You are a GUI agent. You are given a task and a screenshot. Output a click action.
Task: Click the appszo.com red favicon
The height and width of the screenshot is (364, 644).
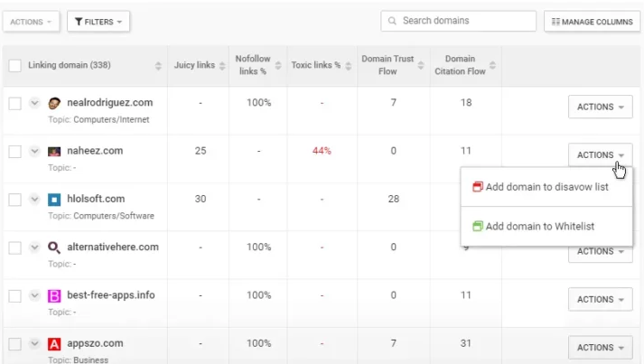pyautogui.click(x=54, y=344)
